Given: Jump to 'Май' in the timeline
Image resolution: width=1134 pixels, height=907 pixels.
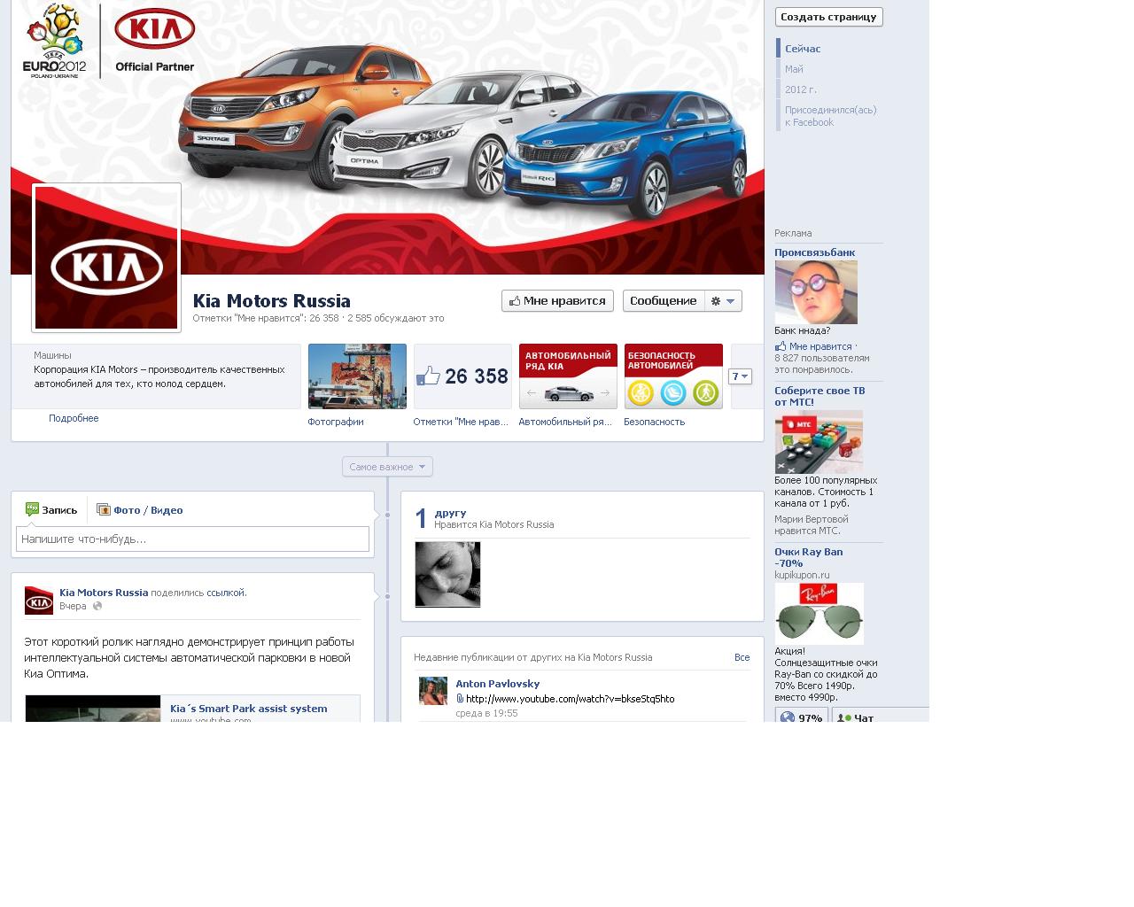Looking at the screenshot, I should (x=794, y=69).
